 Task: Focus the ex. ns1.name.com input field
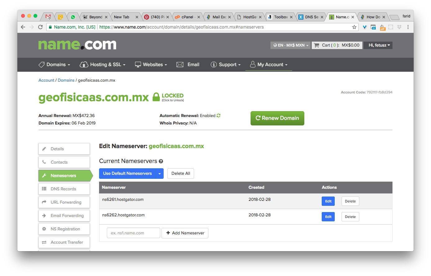pos(134,233)
